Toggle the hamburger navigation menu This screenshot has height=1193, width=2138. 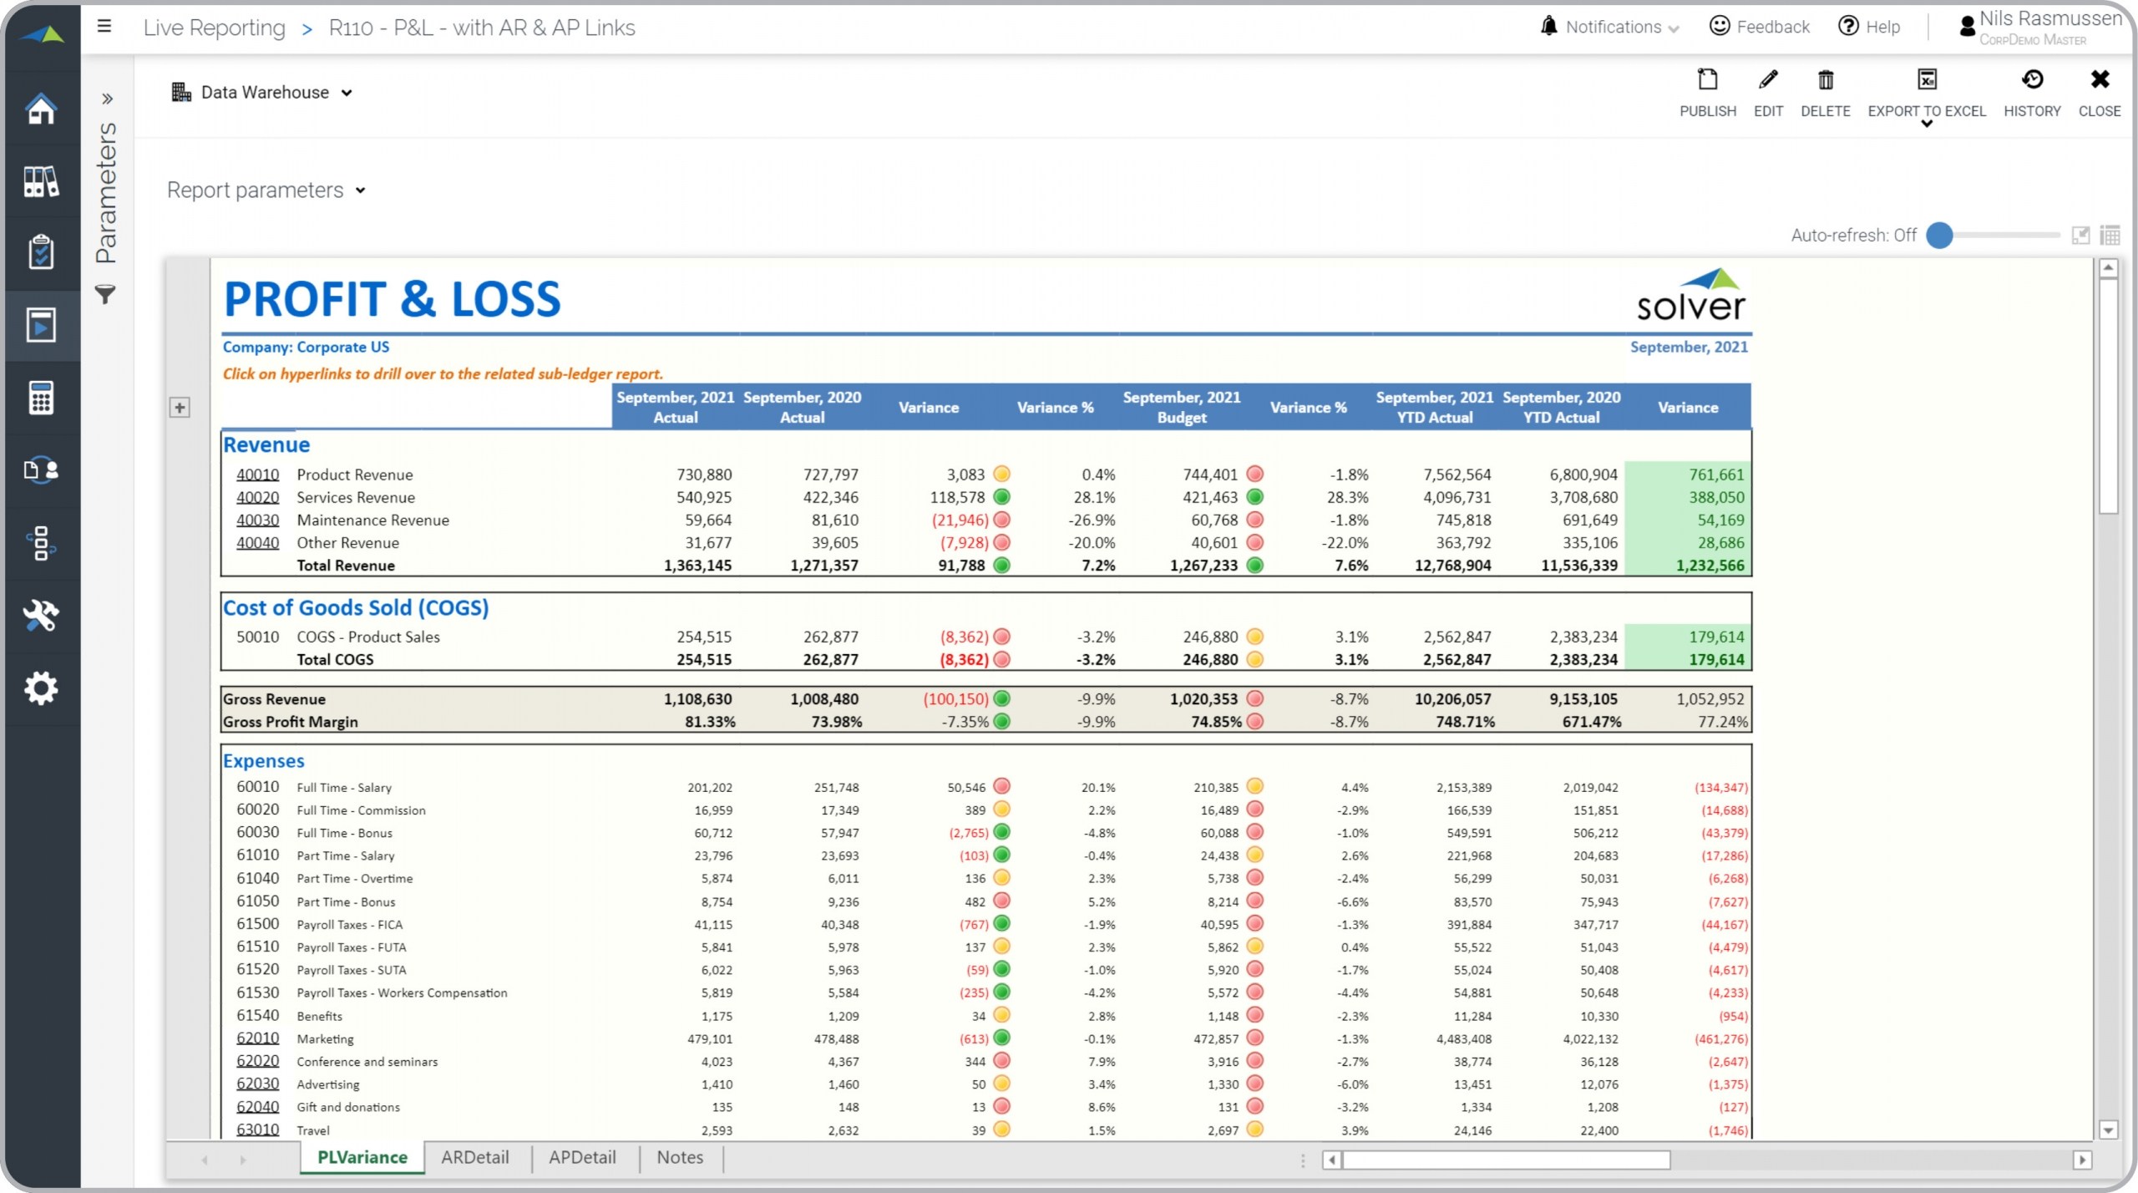coord(104,26)
